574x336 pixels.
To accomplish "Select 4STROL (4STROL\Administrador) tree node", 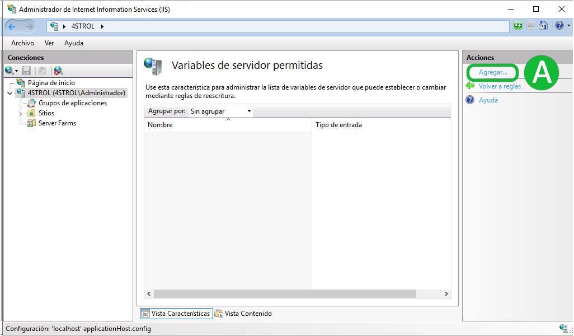I will [76, 93].
